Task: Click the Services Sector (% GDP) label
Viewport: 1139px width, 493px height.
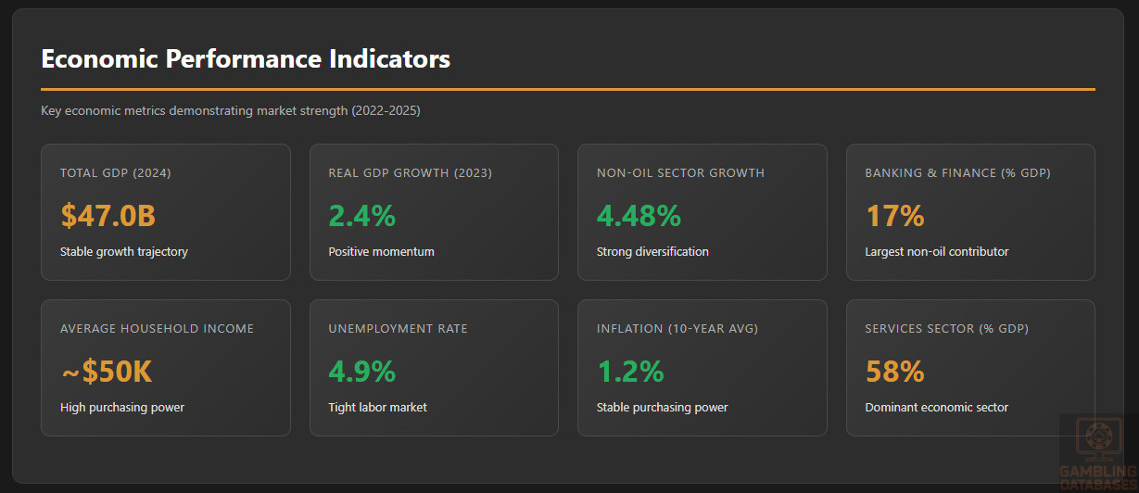Action: point(946,329)
